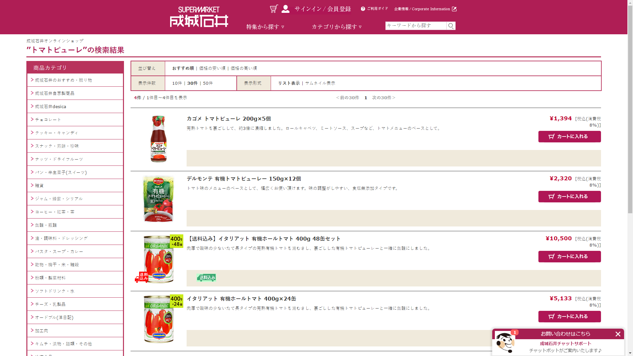This screenshot has width=633, height=356.
Task: Sort results by 価格の安い順
Action: (x=212, y=68)
